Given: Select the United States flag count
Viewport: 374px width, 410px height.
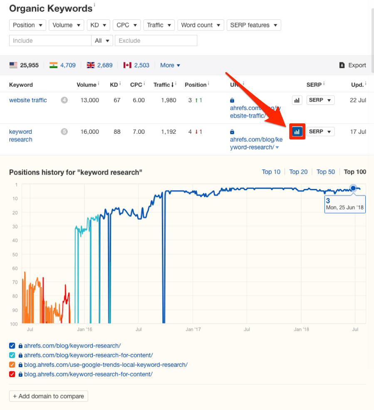Looking at the screenshot, I should tap(24, 65).
